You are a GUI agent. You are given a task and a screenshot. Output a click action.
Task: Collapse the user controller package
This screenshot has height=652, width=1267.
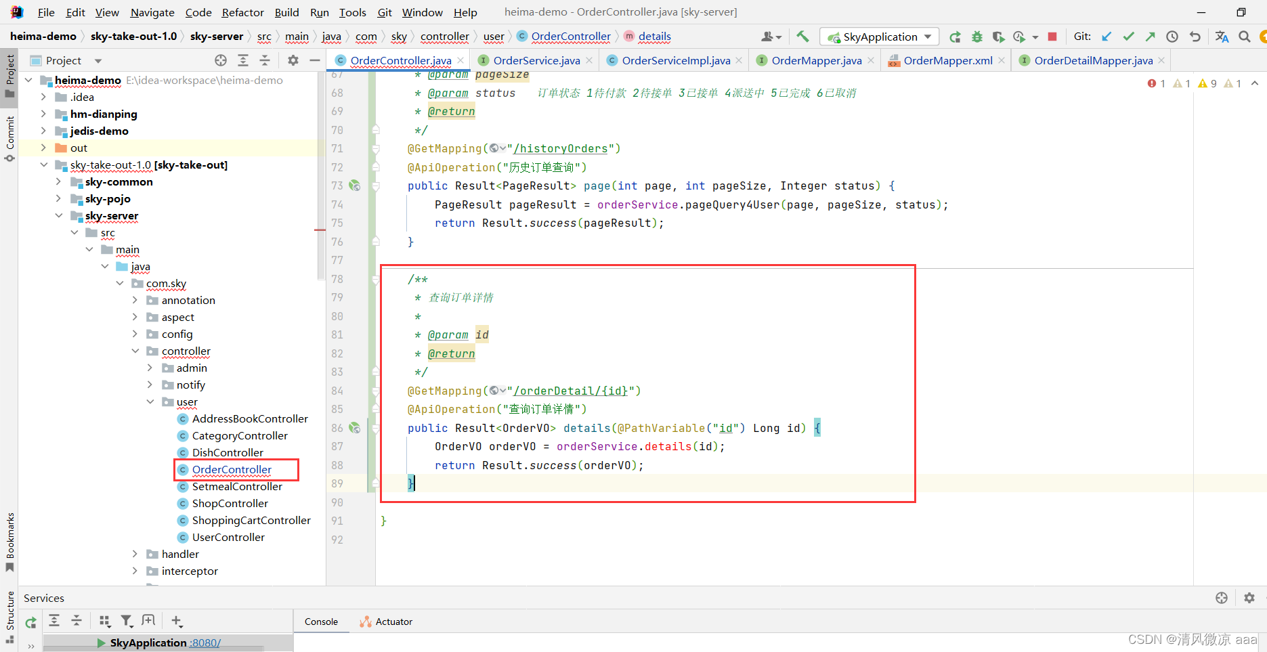point(150,401)
